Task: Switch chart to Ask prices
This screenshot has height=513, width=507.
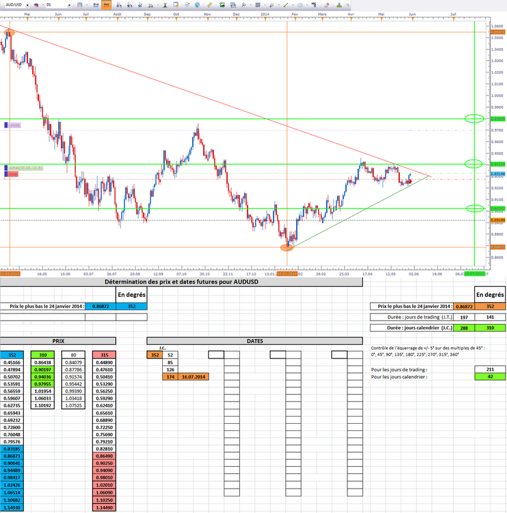Action: [x=106, y=5]
